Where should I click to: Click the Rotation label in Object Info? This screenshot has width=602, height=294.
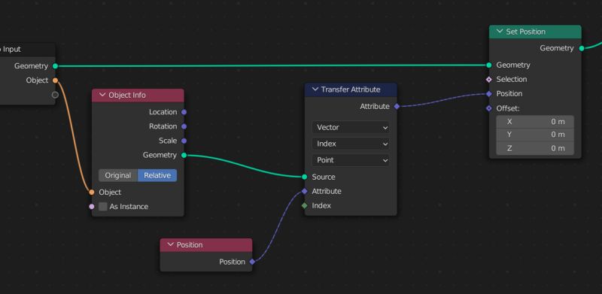click(163, 126)
